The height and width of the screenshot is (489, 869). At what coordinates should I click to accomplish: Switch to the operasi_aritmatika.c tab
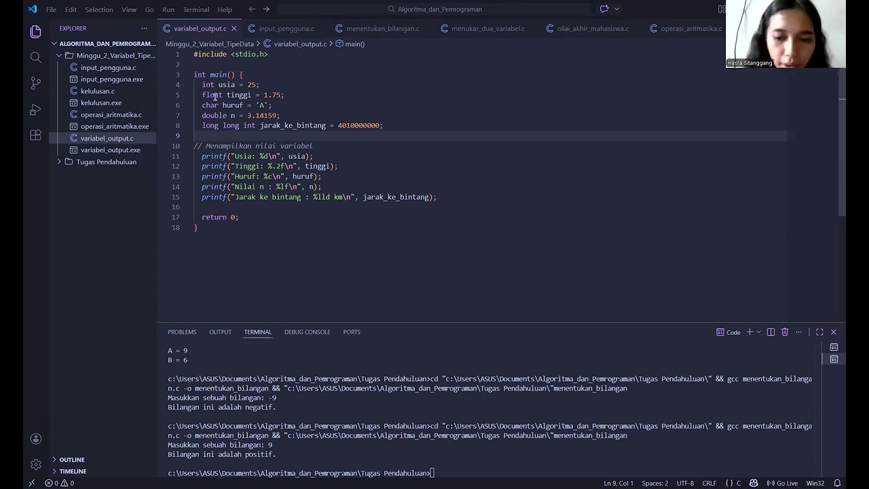click(x=690, y=29)
